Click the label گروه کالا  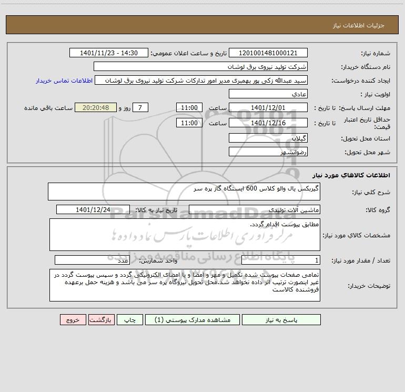(378, 210)
